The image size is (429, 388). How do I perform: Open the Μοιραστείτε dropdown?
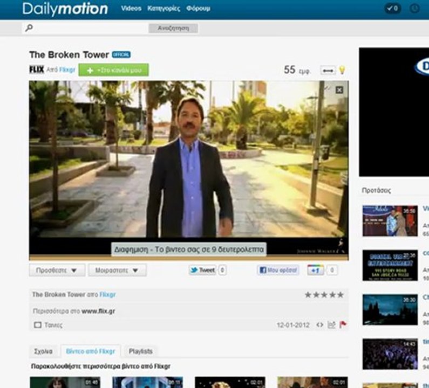pyautogui.click(x=117, y=270)
